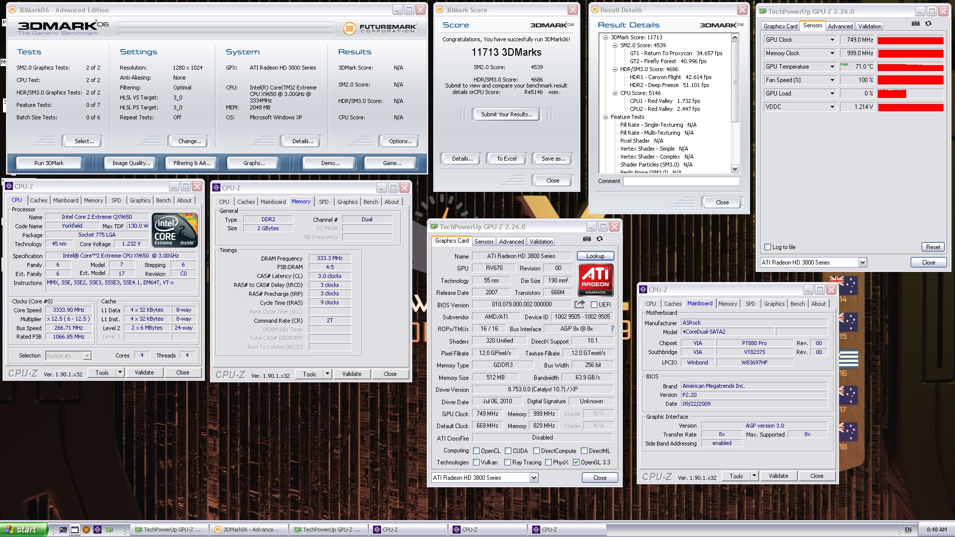Click the GPU Clock red sensor graph

(910, 40)
